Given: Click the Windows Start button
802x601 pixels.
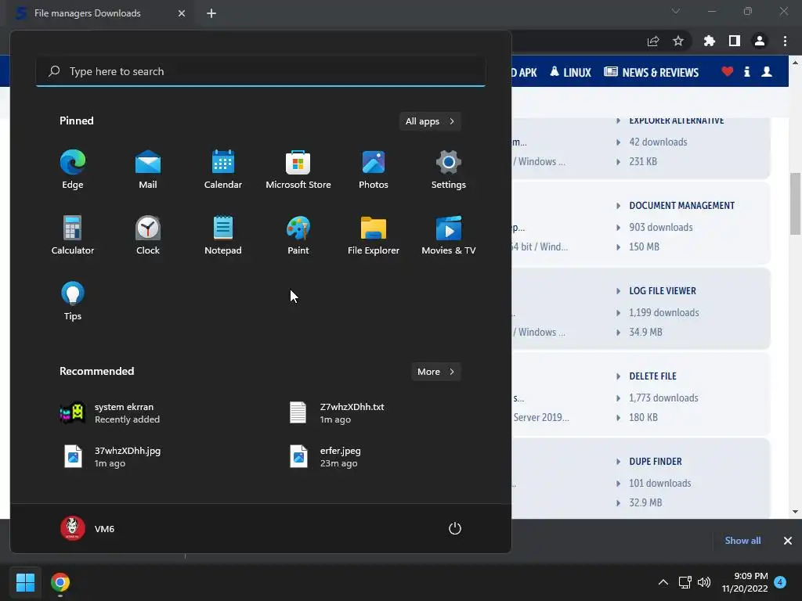Looking at the screenshot, I should [25, 582].
